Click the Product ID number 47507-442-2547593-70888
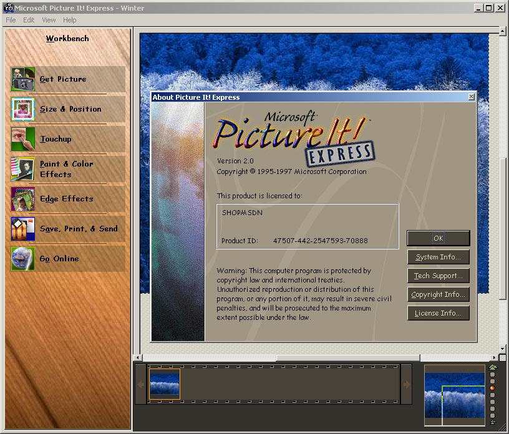This screenshot has height=434, width=509. 321,241
